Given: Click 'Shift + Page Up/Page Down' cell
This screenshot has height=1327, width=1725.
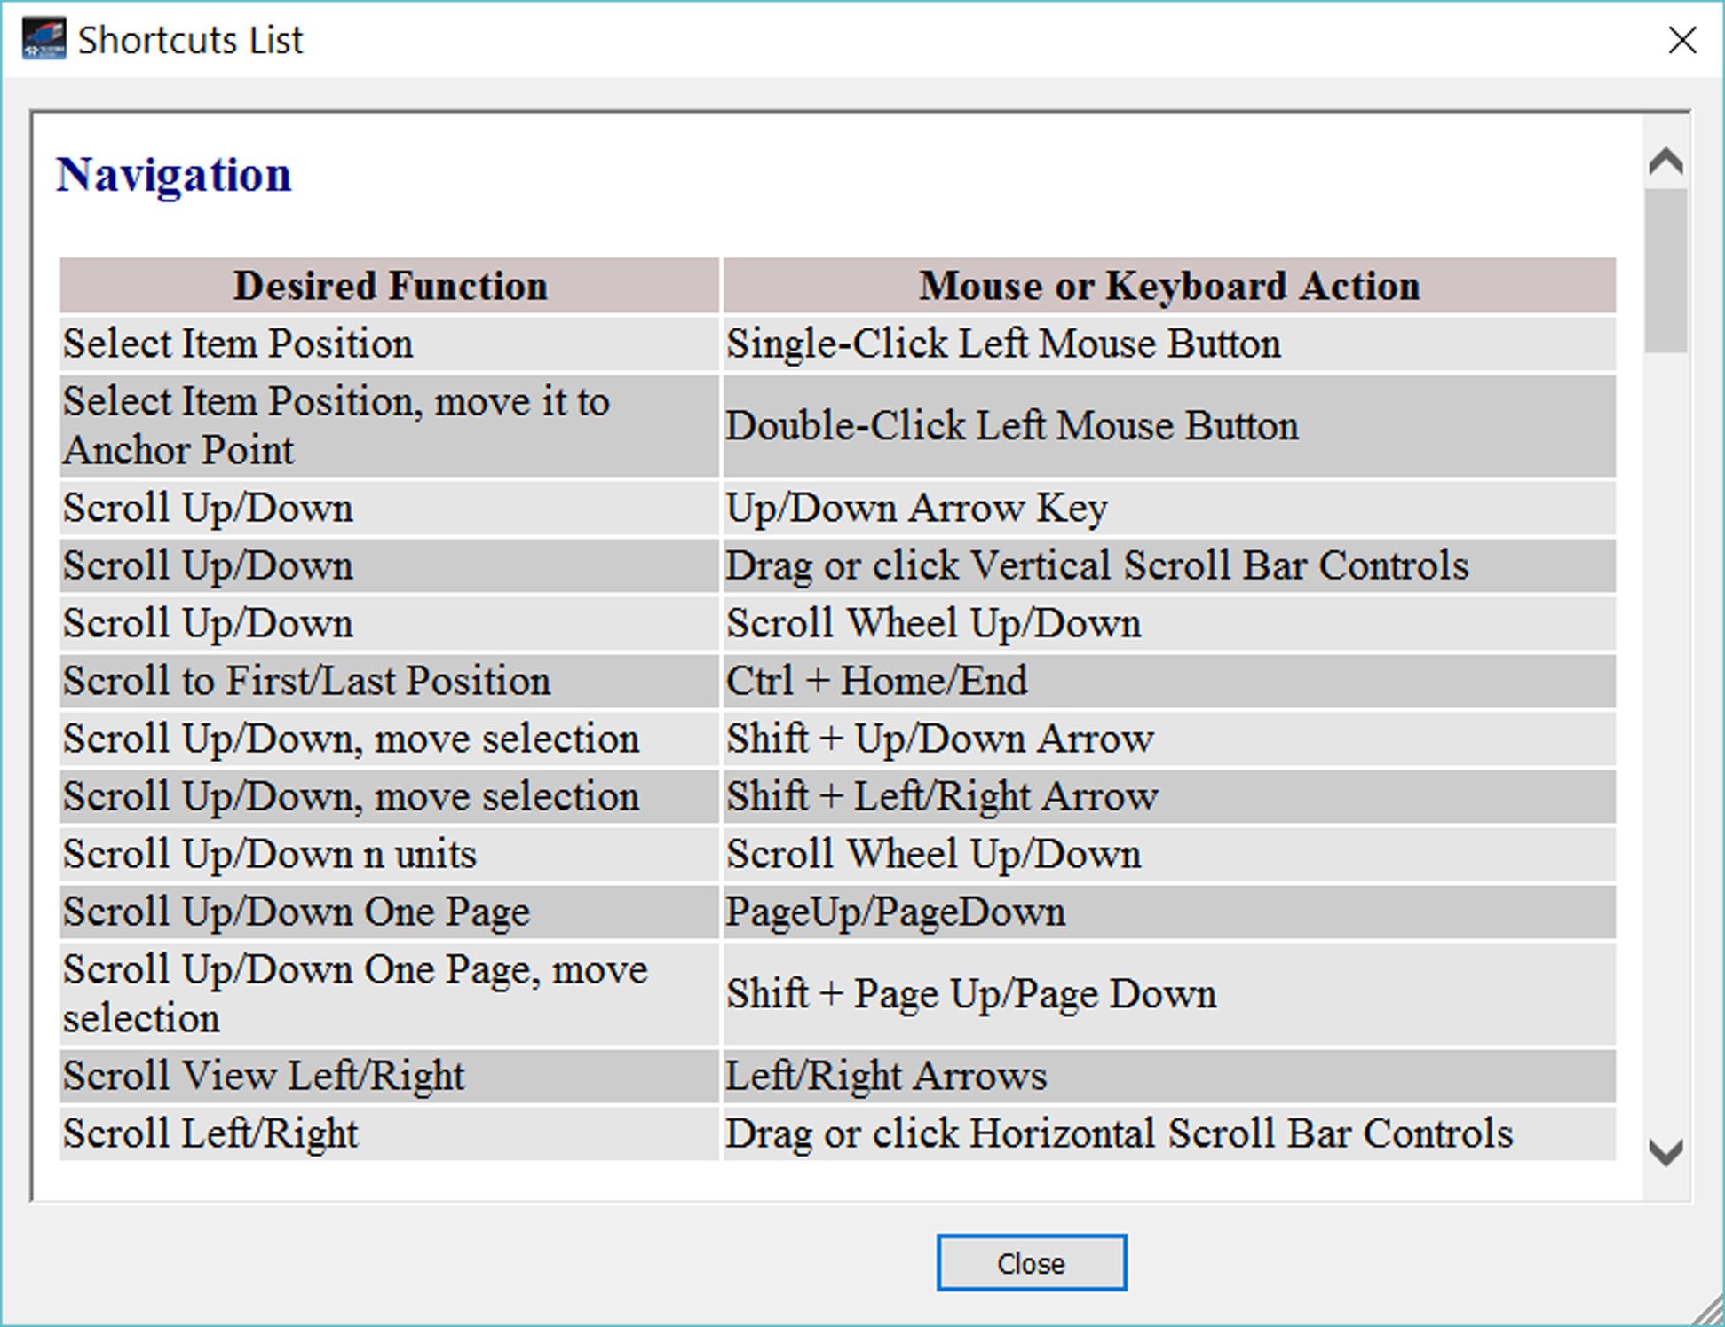Looking at the screenshot, I should 1169,993.
